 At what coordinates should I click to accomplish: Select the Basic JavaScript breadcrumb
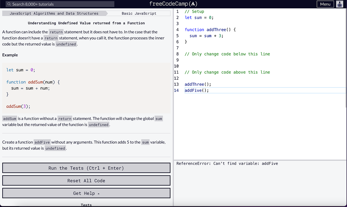[x=139, y=13]
